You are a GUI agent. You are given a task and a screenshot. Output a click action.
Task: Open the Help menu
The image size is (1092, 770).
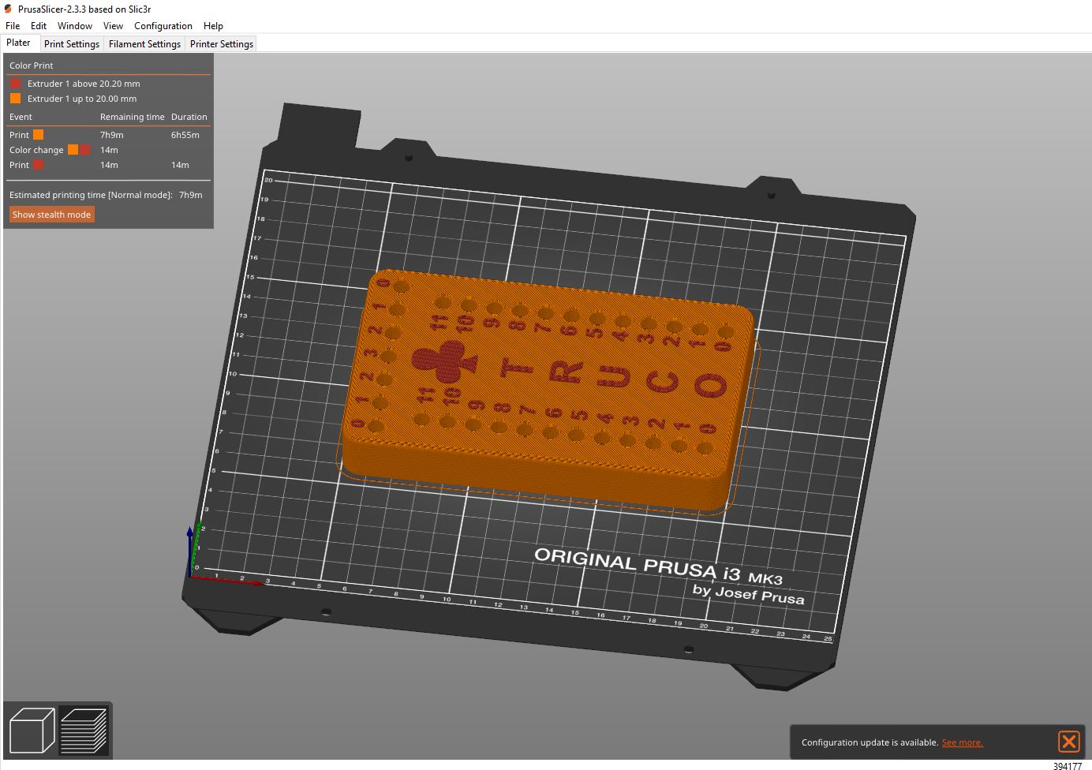coord(213,25)
